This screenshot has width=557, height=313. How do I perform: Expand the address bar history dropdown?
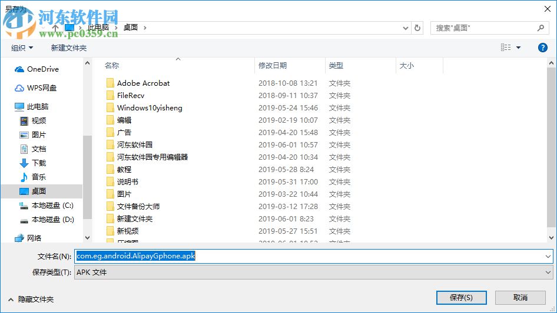click(x=405, y=28)
